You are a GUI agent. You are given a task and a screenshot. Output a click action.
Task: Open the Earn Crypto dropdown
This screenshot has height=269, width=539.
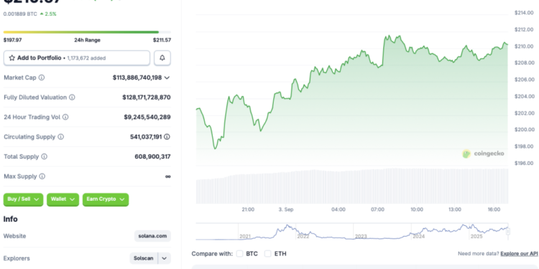(x=106, y=199)
